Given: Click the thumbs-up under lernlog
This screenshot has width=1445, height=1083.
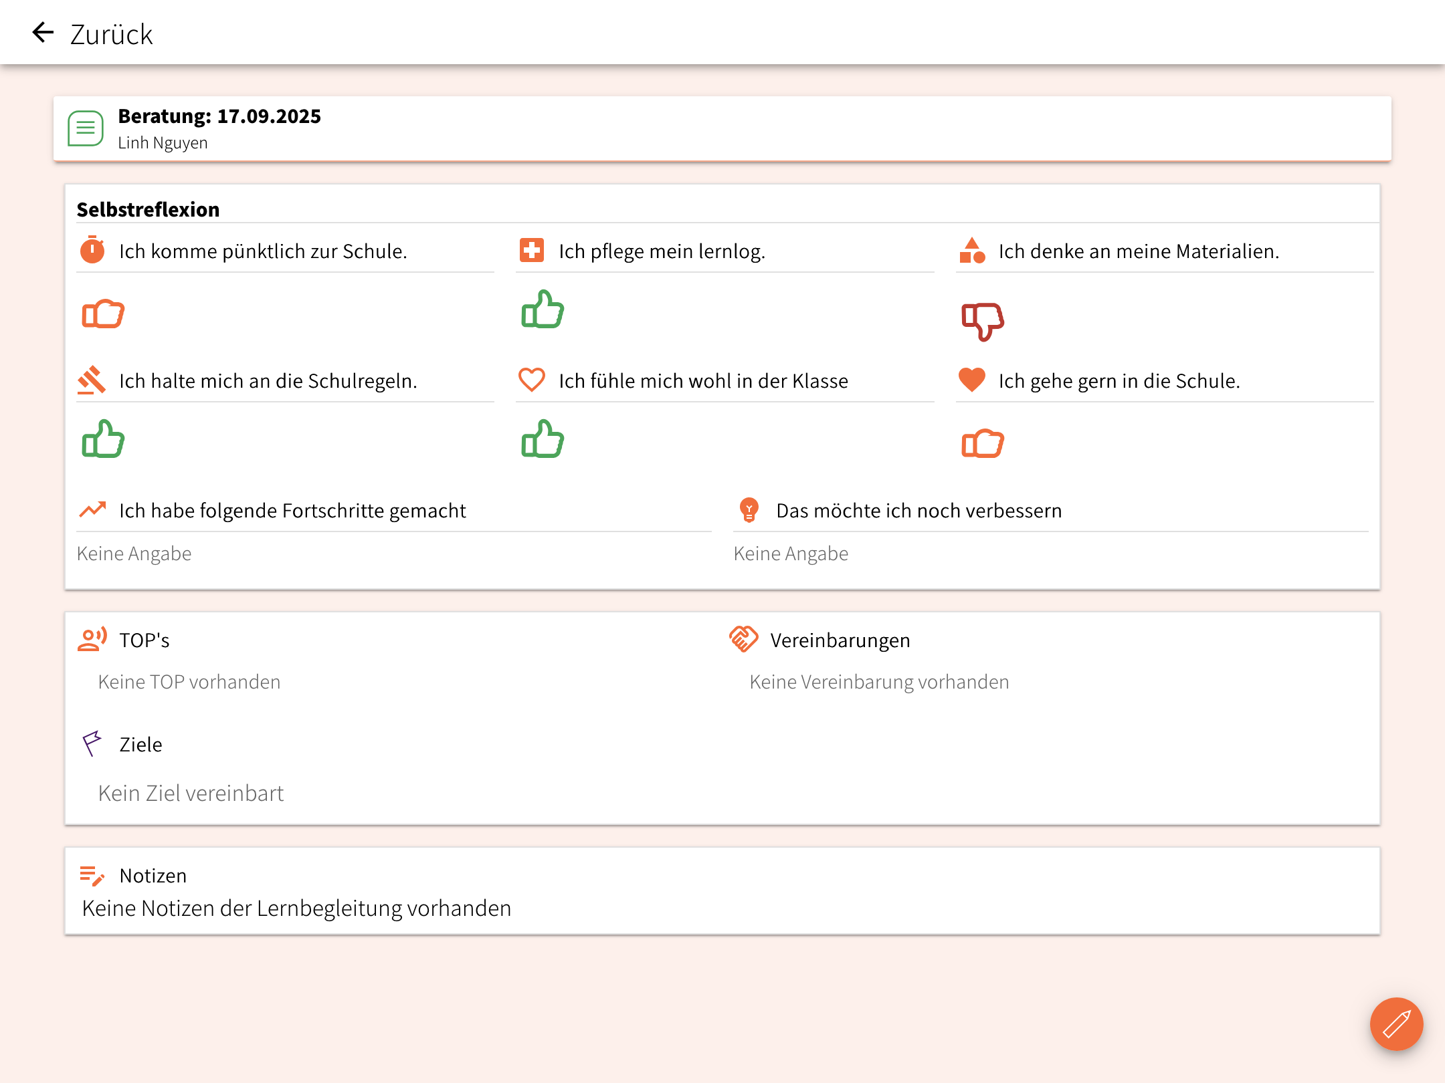Looking at the screenshot, I should click(x=543, y=310).
